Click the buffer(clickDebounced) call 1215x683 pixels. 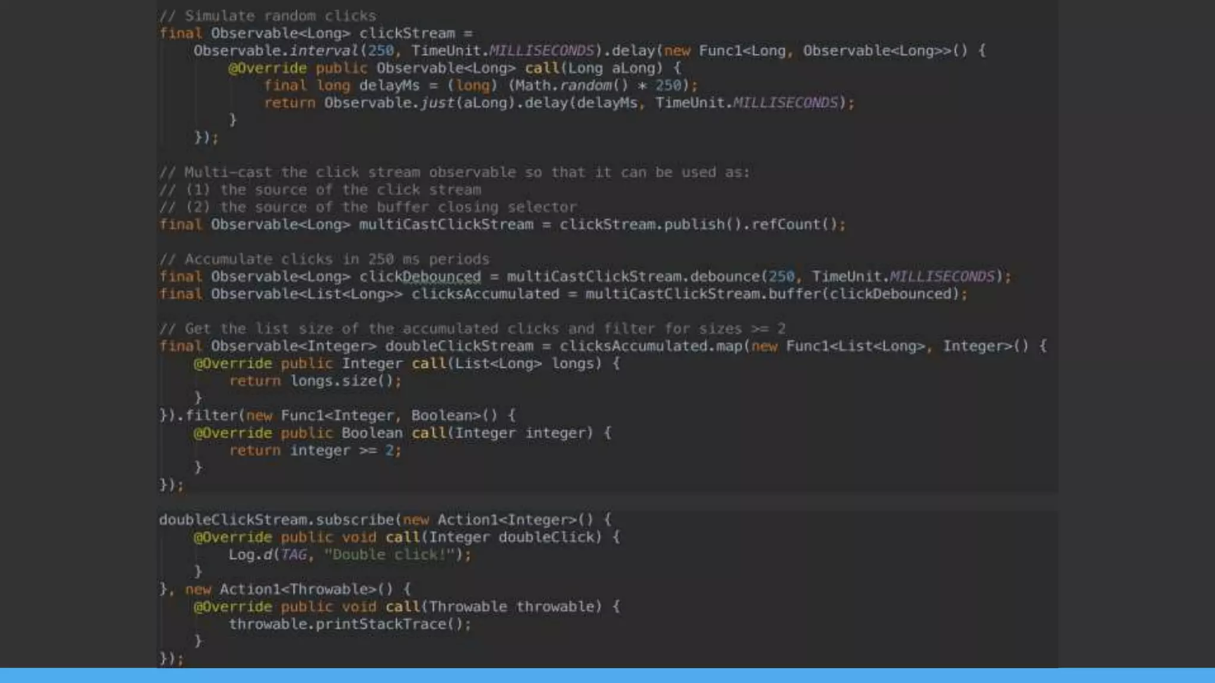[x=864, y=294]
